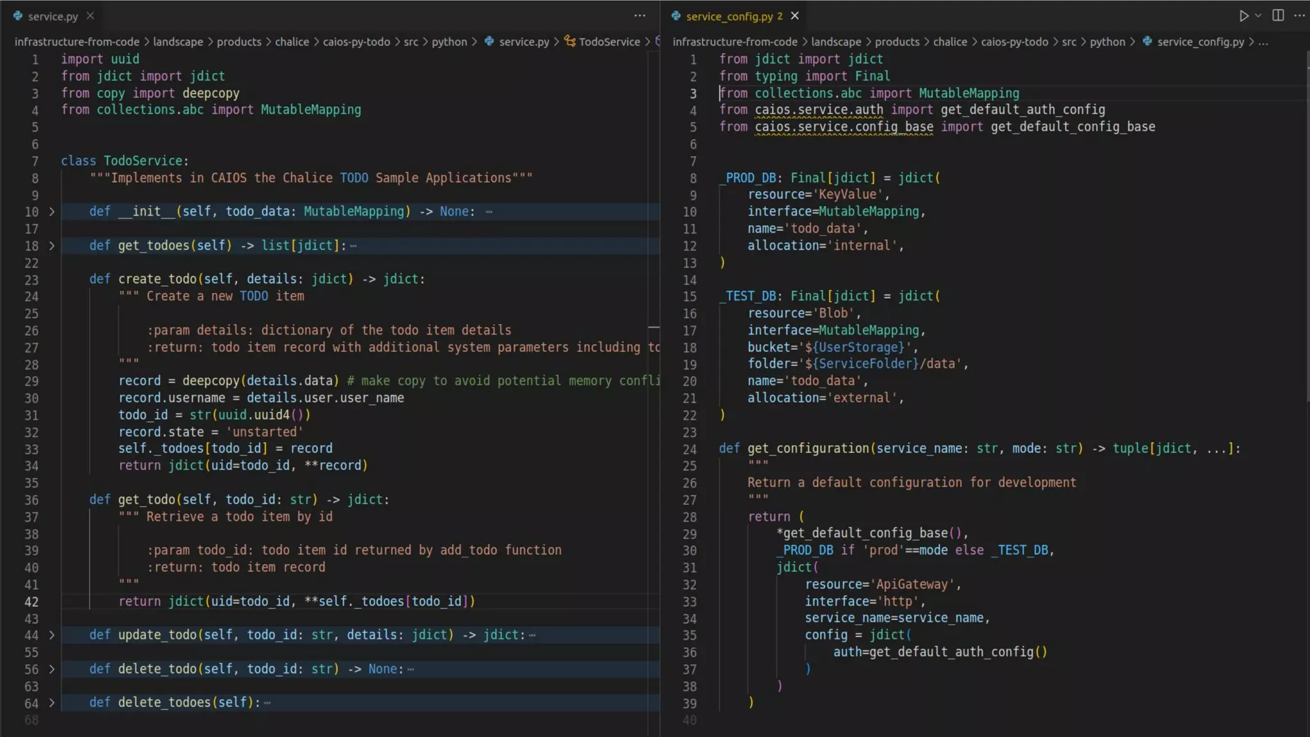Image resolution: width=1310 pixels, height=737 pixels.
Task: Click the Split Editor Right icon
Action: 1278,16
